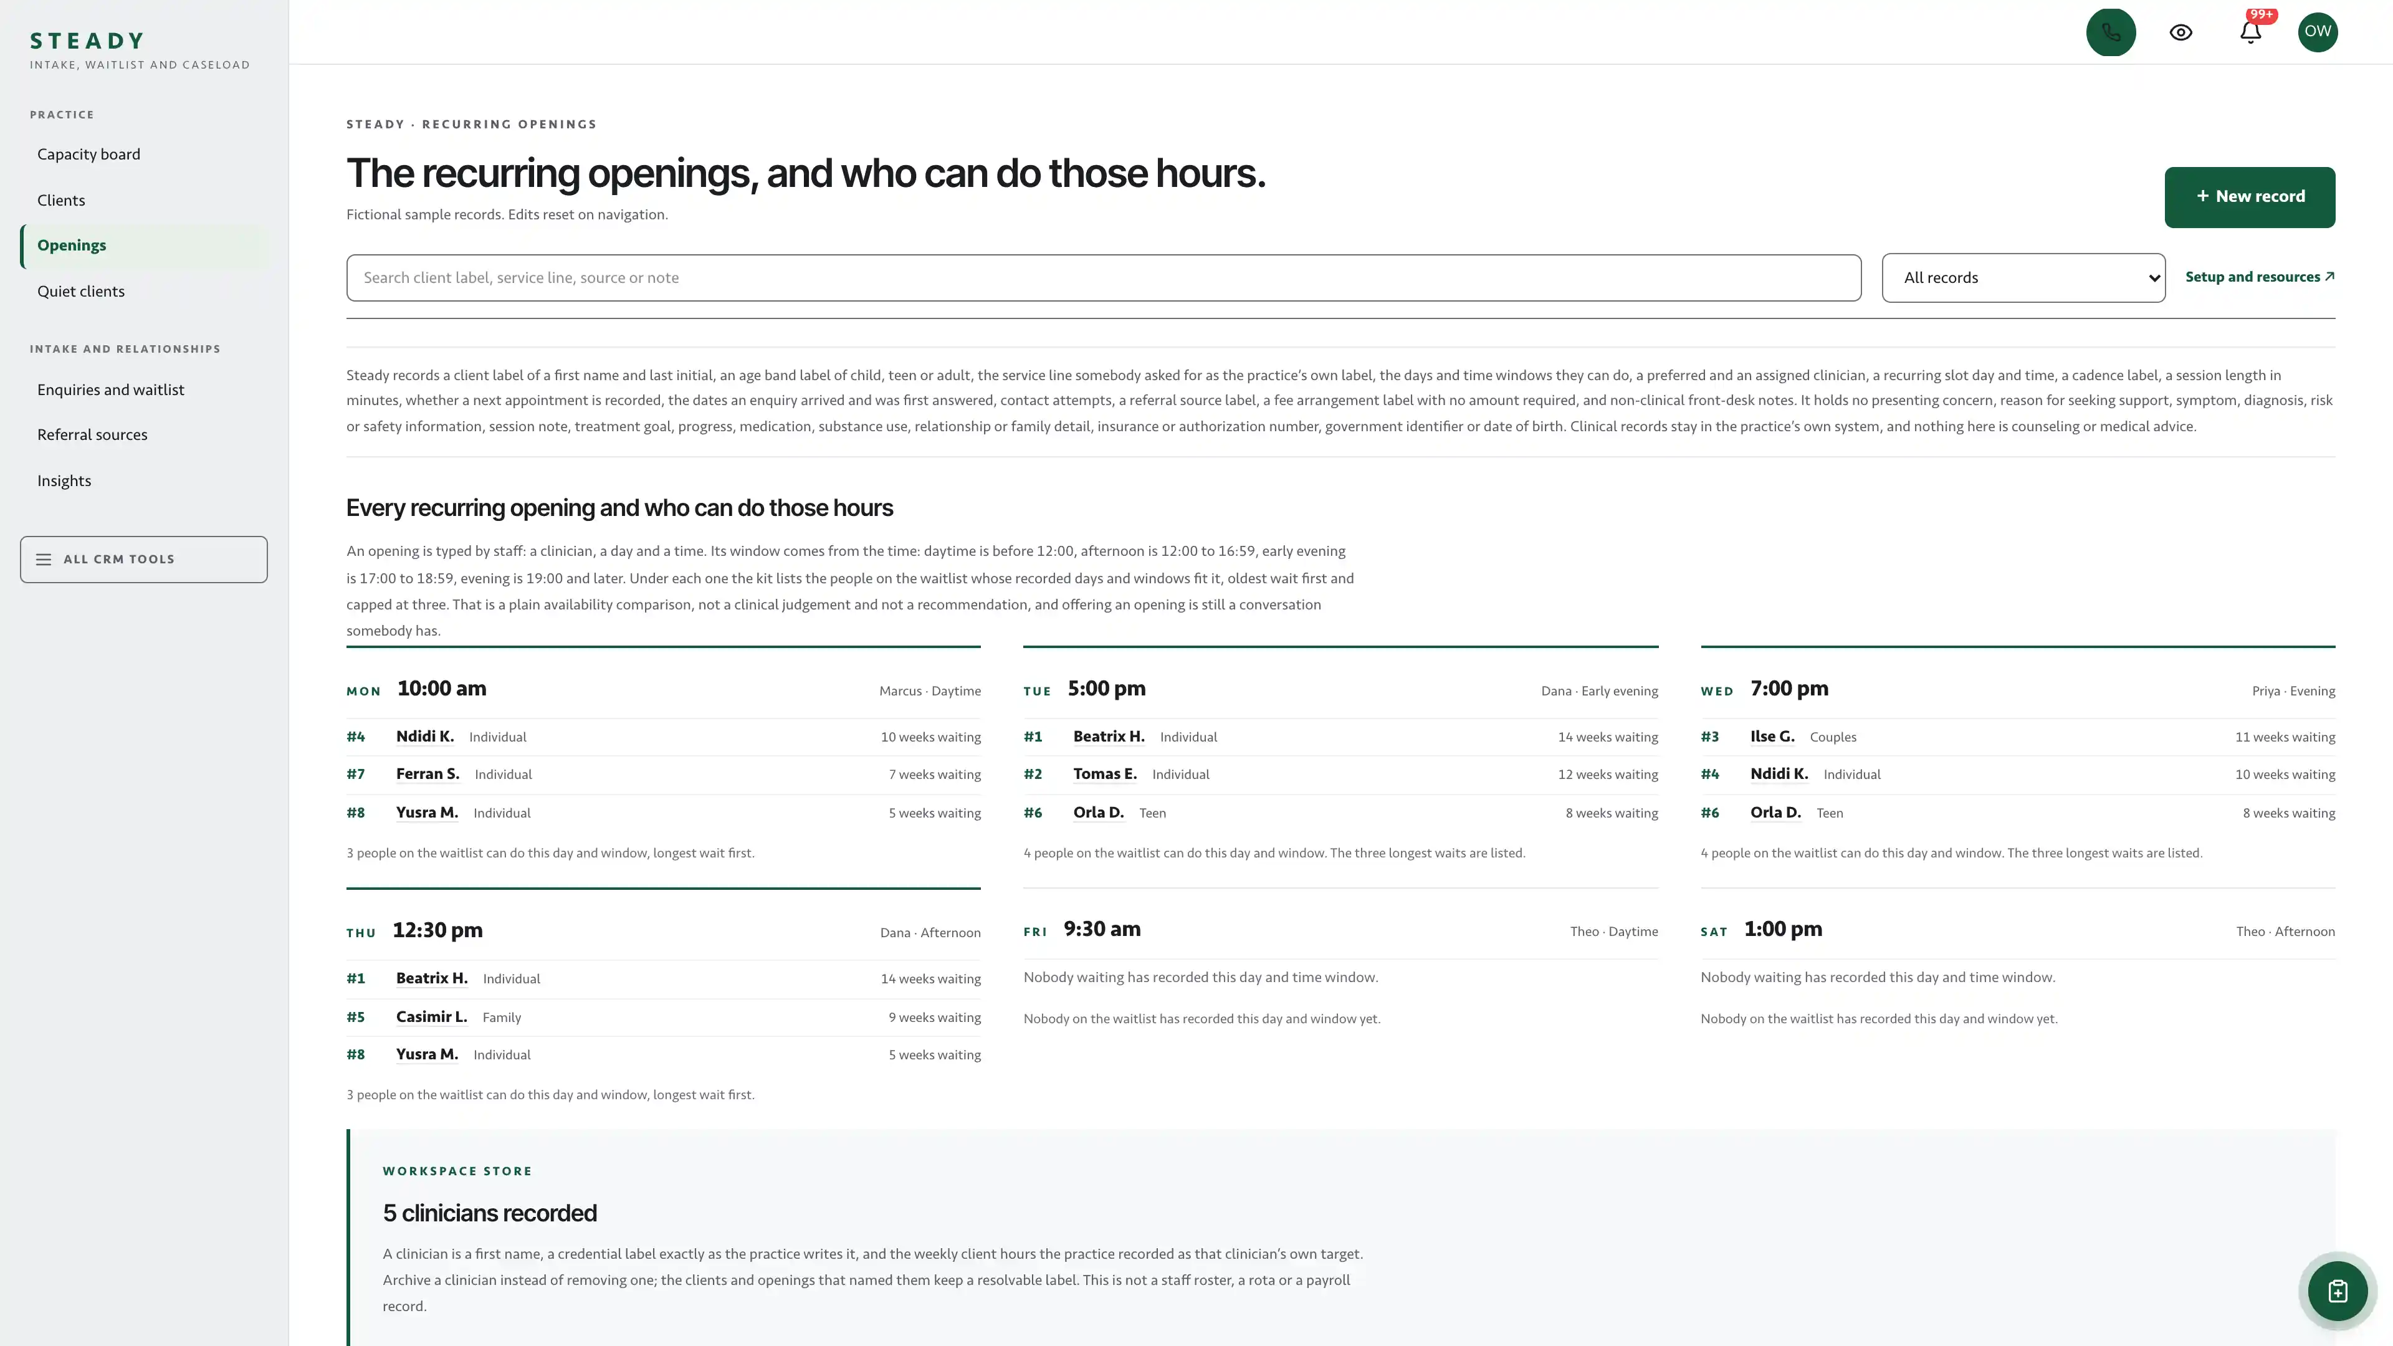The width and height of the screenshot is (2393, 1346).
Task: Open Ferran S. in Monday opening
Action: tap(427, 774)
